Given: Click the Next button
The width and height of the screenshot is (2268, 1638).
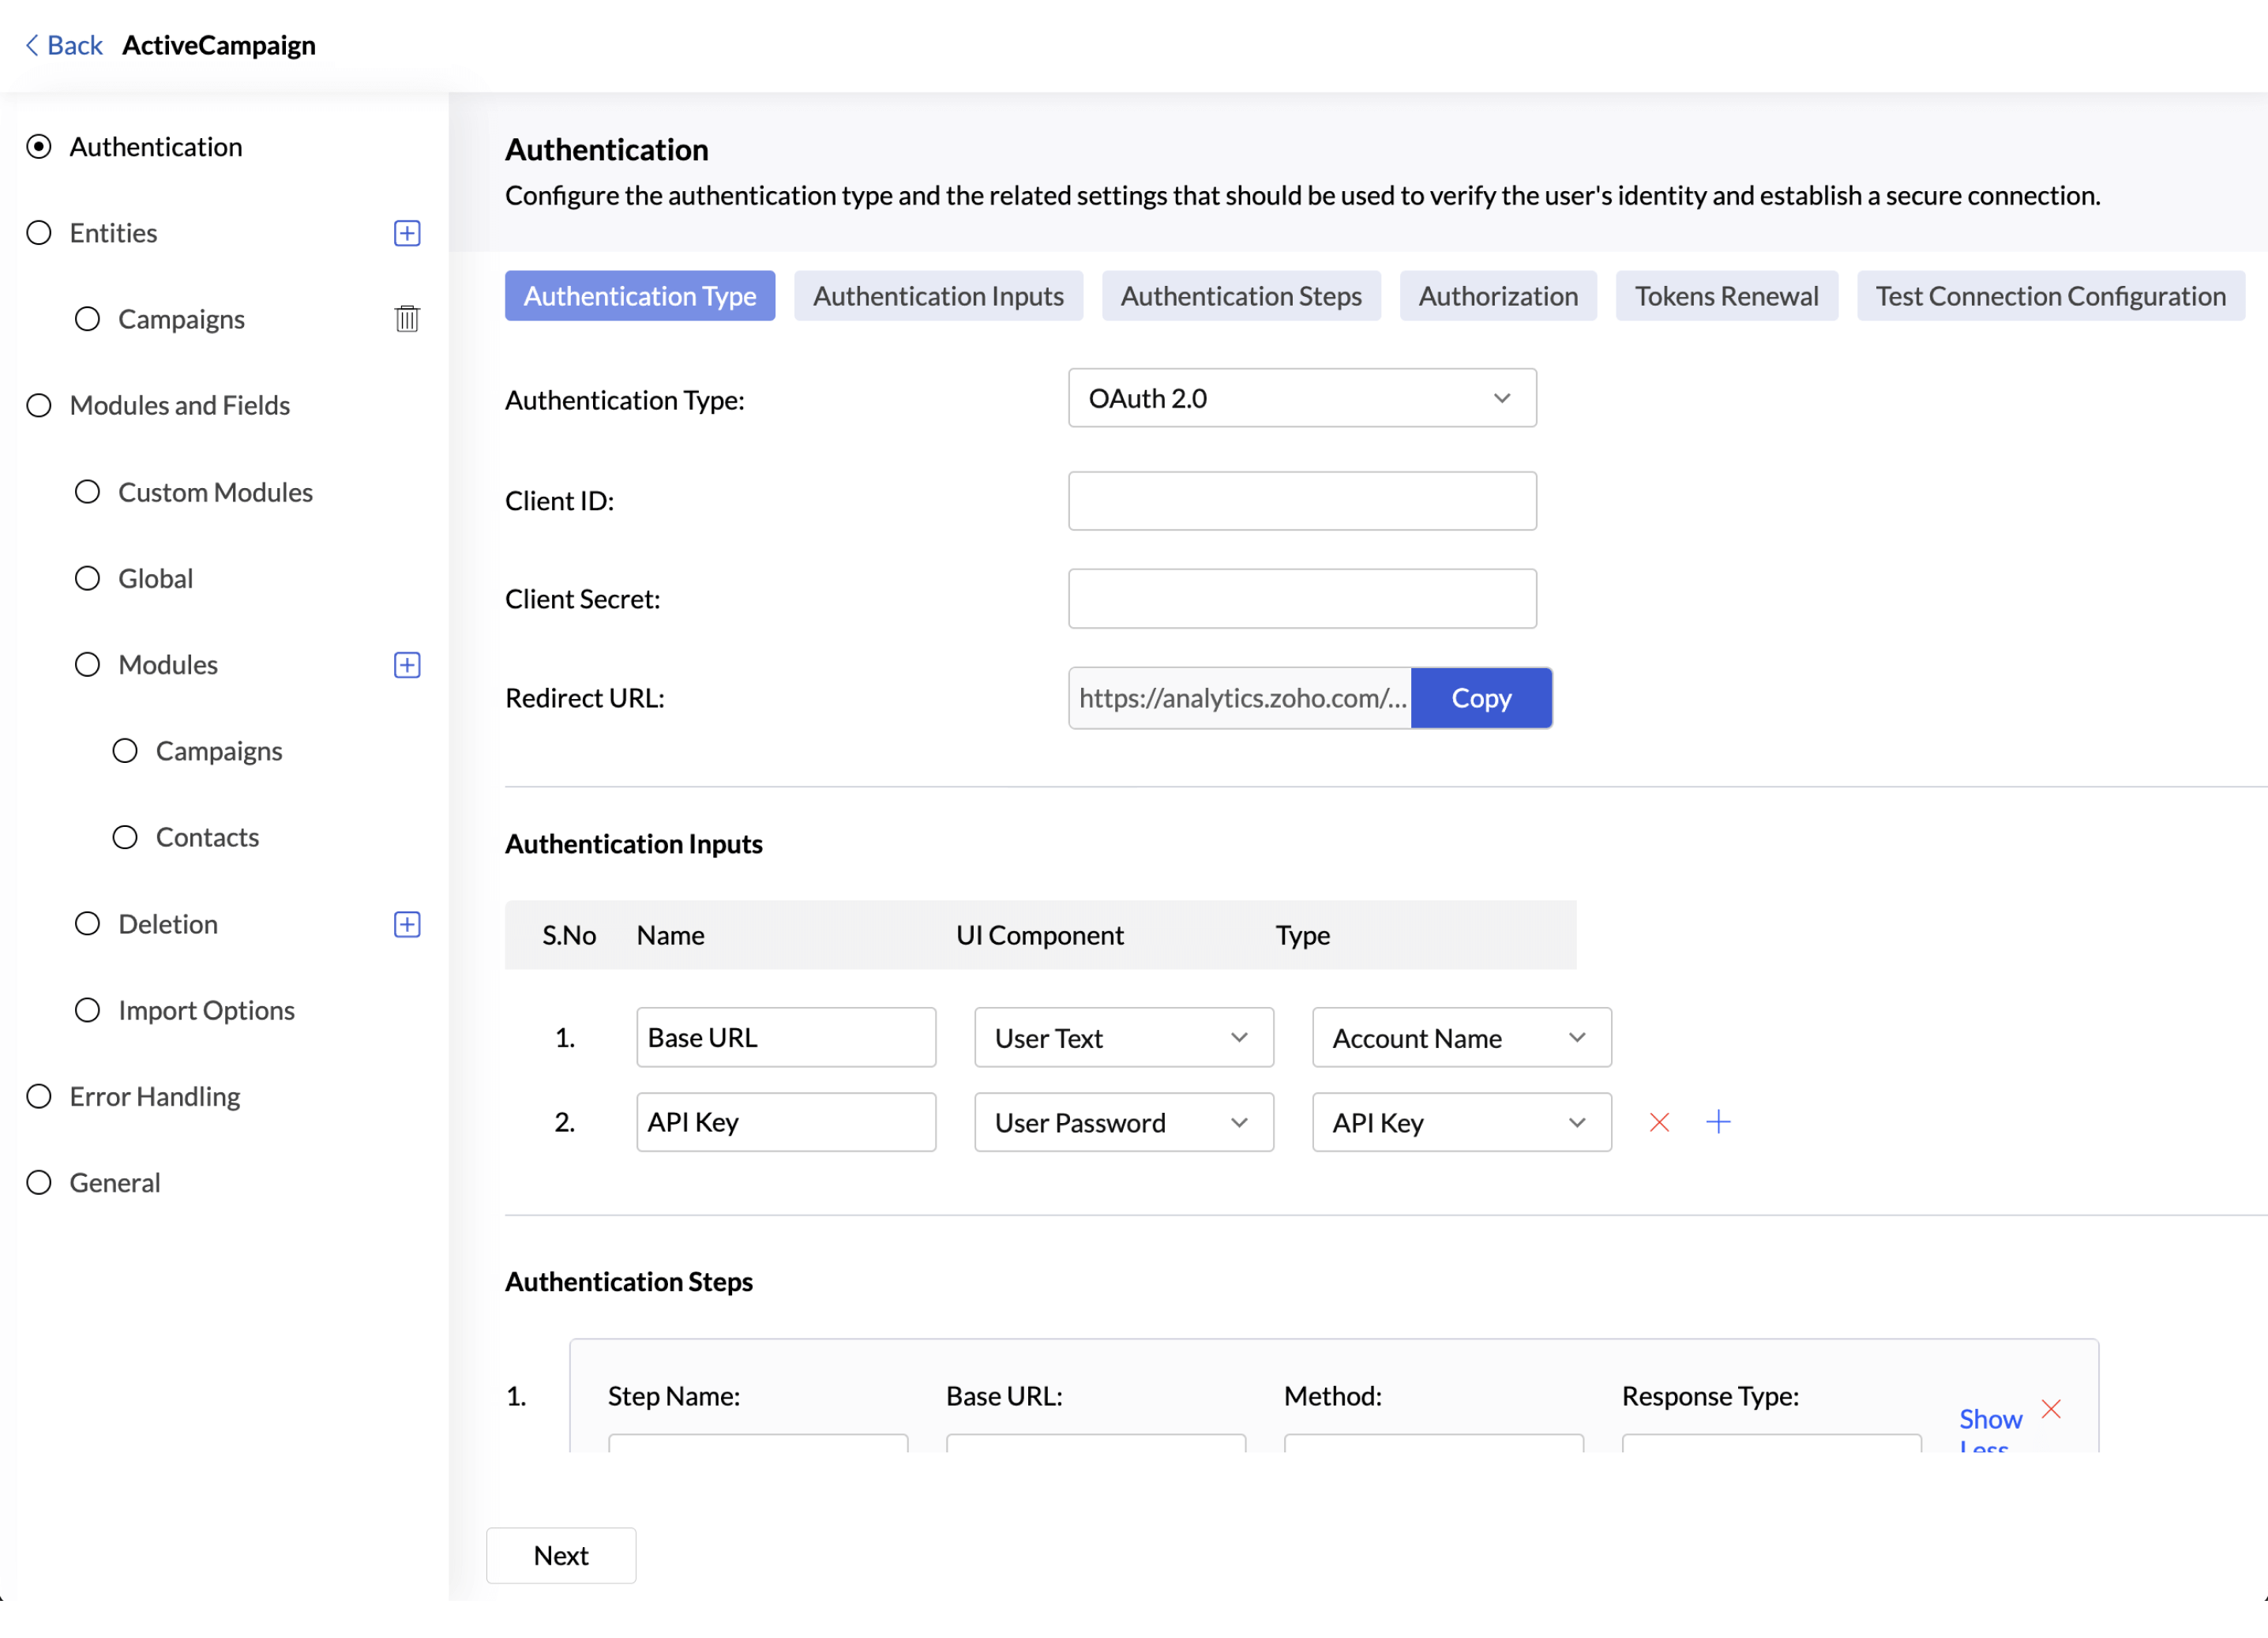Looking at the screenshot, I should pos(561,1555).
